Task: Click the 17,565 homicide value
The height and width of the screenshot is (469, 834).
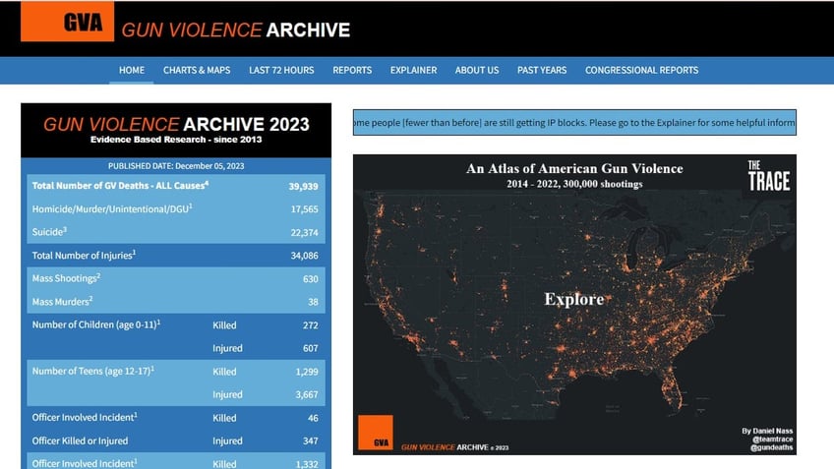Action: tap(304, 209)
